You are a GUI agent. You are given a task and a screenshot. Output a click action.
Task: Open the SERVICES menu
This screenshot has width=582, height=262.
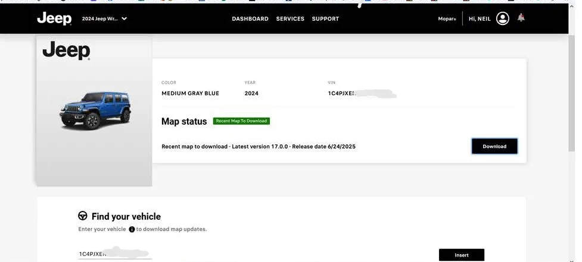pos(290,19)
